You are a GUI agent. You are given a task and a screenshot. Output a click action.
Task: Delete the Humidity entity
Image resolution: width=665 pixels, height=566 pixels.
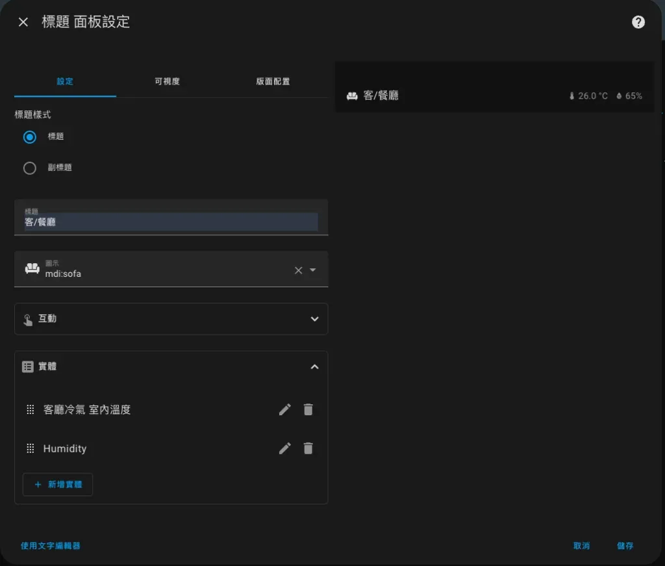308,448
